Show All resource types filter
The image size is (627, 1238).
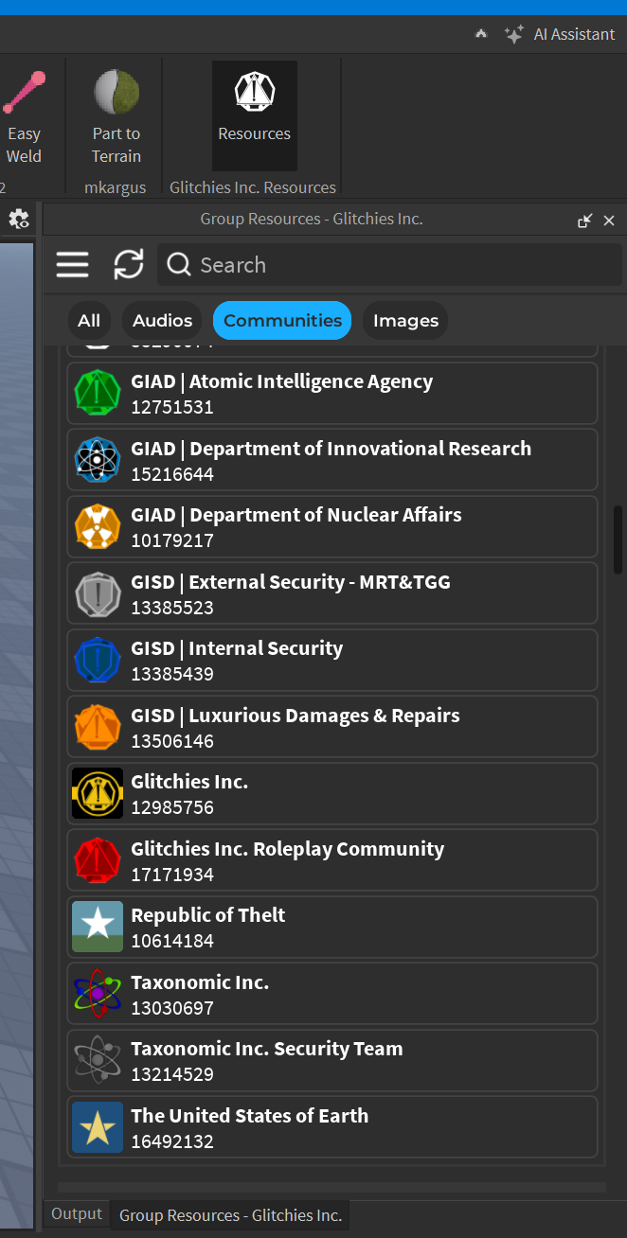(x=89, y=321)
